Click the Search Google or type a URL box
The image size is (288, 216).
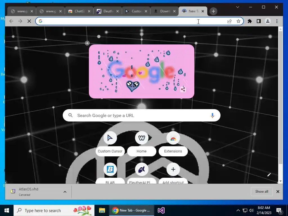pos(141,115)
